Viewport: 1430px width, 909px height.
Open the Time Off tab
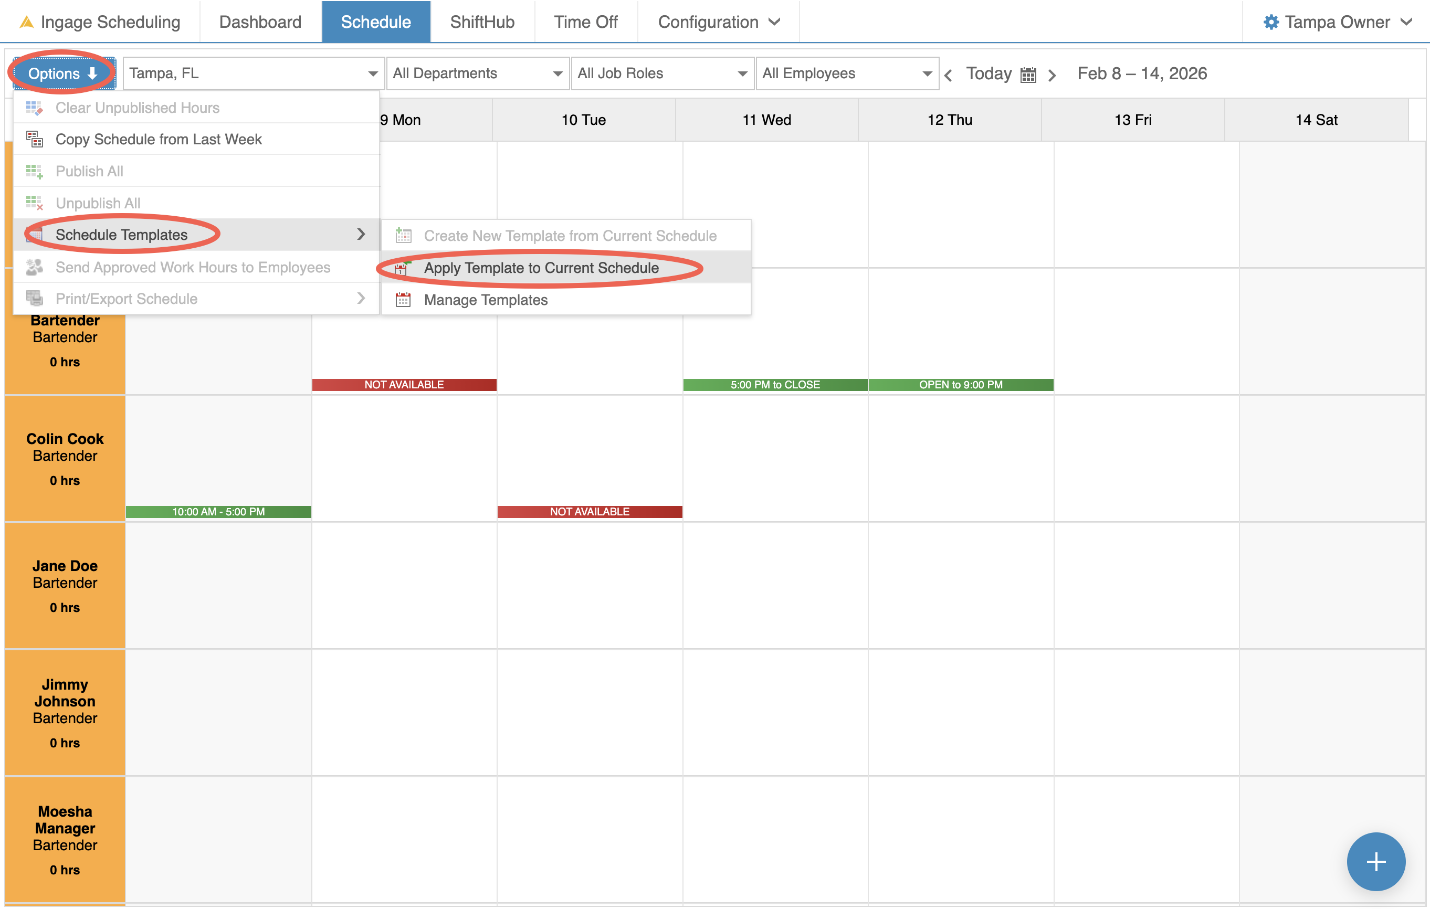click(585, 22)
